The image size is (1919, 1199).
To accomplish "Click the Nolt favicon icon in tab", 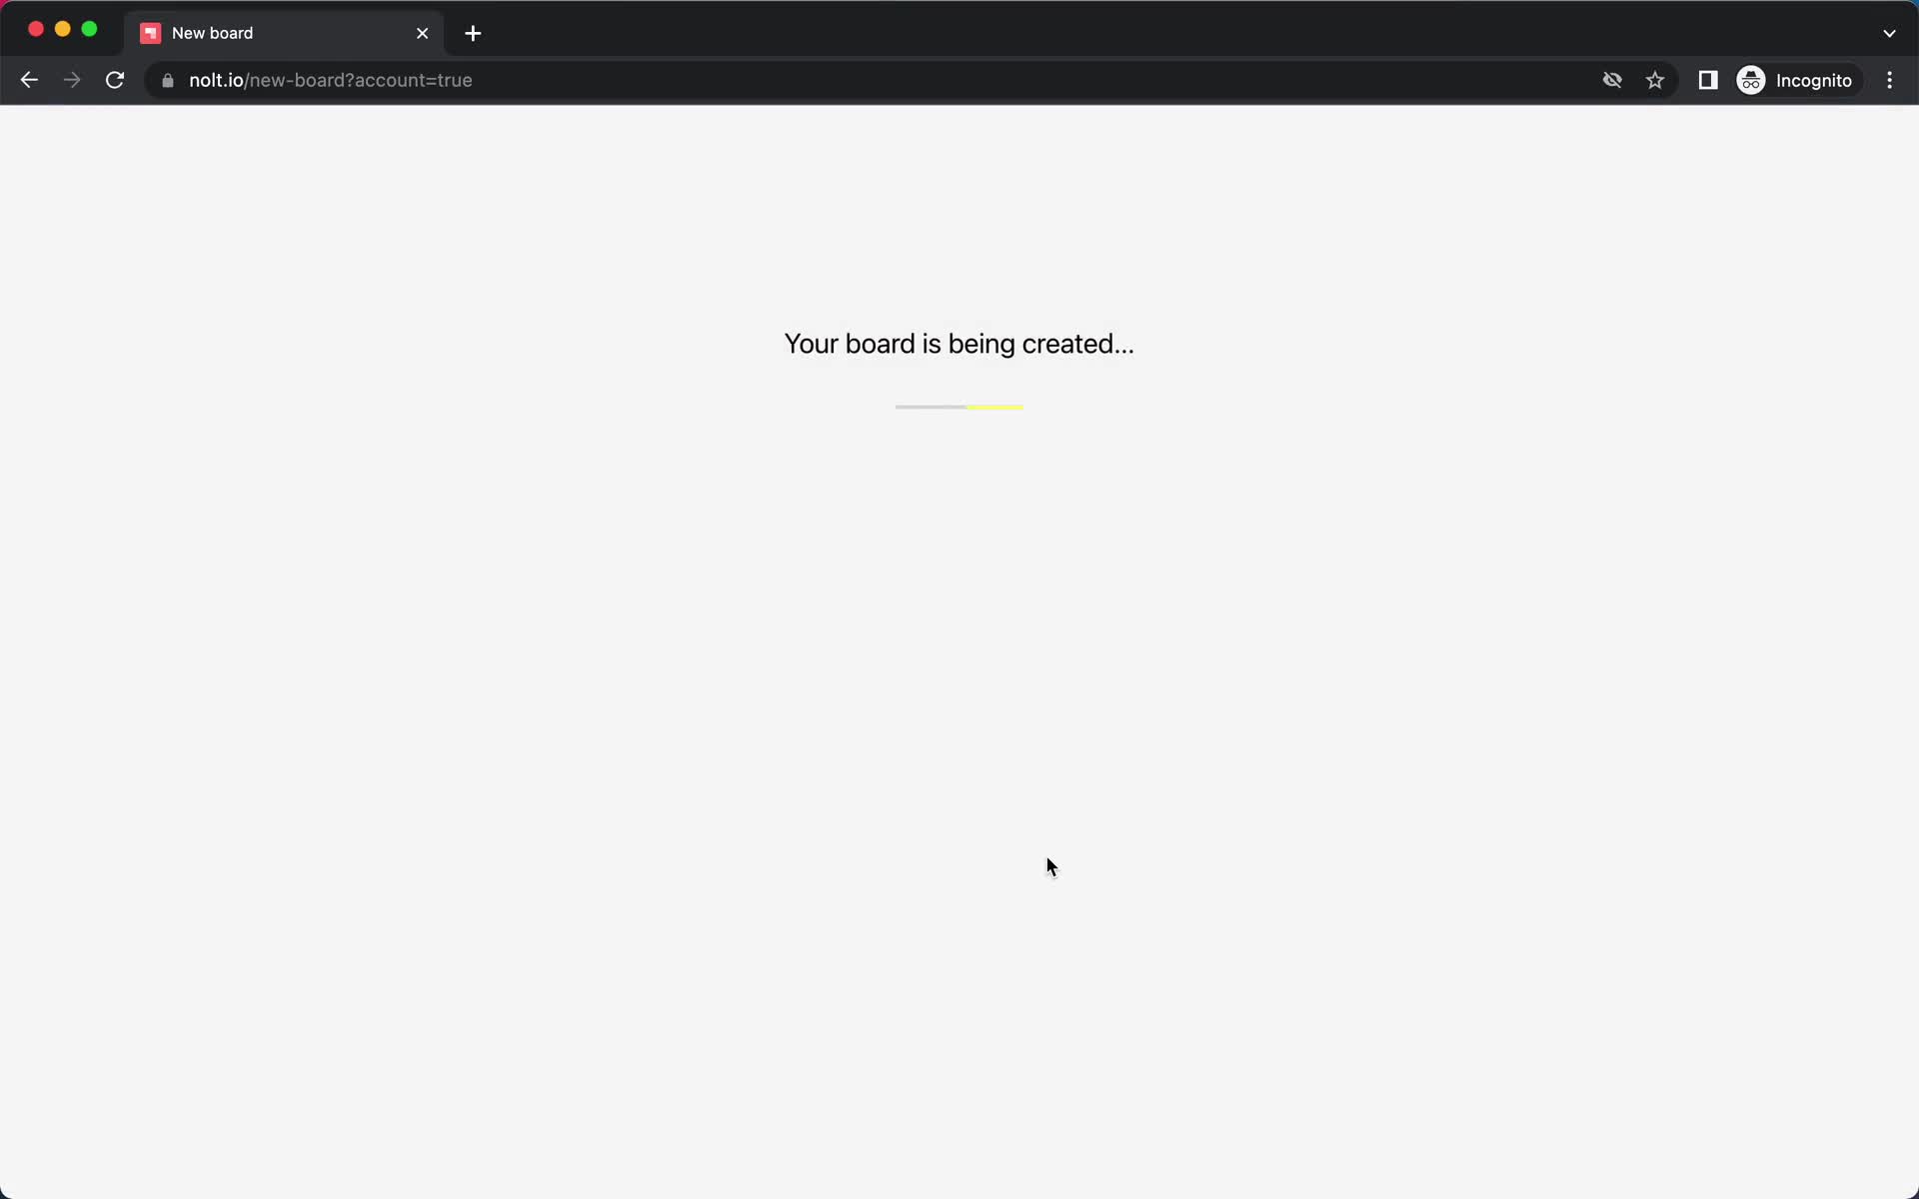I will coord(151,32).
